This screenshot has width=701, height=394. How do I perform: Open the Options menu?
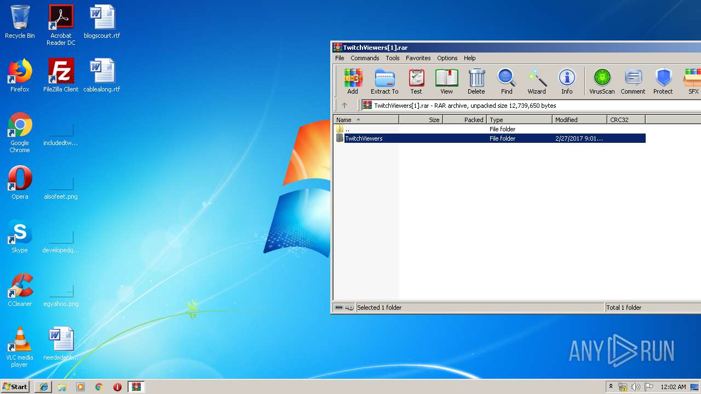pos(447,58)
